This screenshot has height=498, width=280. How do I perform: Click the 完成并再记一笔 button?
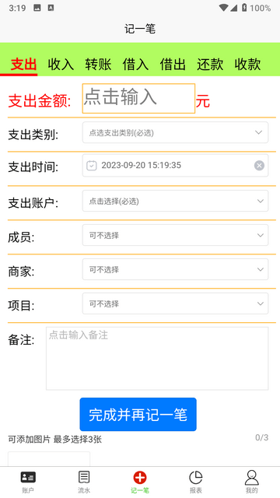coord(138,415)
